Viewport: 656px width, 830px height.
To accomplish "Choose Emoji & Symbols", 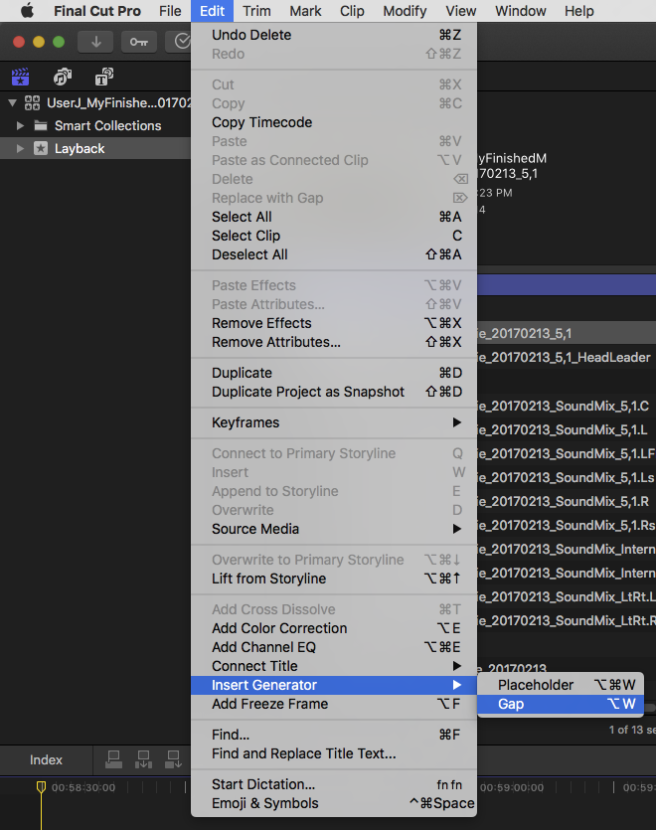I will click(334, 803).
